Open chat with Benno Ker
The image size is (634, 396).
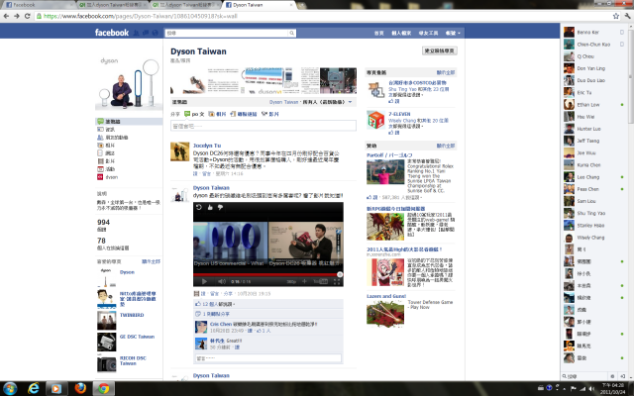coord(594,33)
